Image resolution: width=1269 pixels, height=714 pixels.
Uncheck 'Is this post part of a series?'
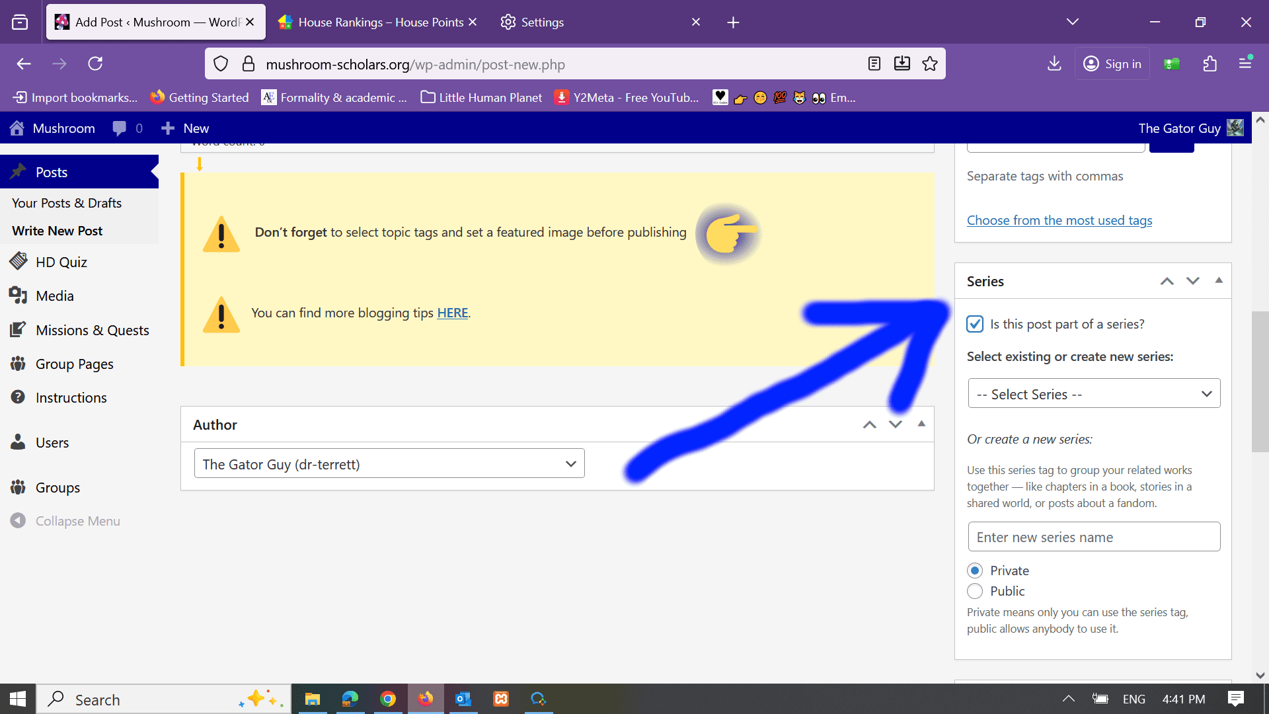(x=975, y=324)
